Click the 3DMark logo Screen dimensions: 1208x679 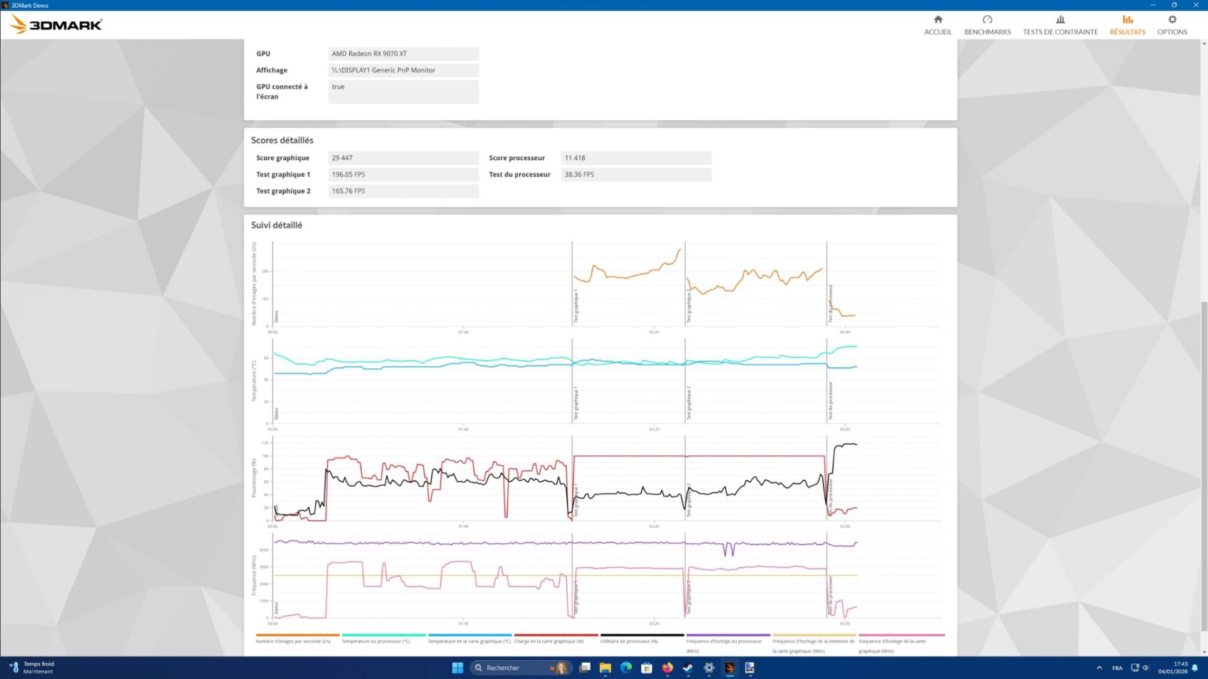pos(57,25)
